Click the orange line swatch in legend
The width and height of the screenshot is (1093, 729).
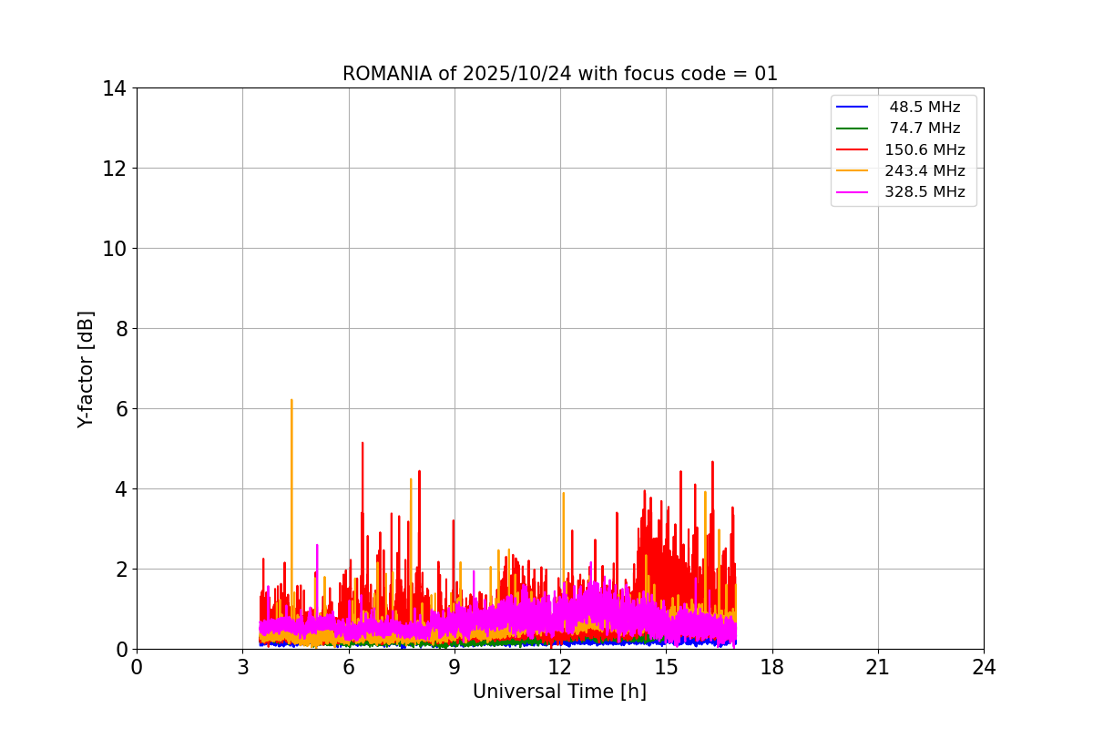click(853, 170)
